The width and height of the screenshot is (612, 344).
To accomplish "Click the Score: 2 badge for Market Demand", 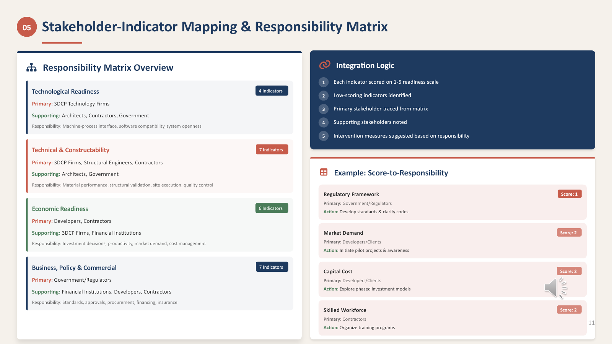I will click(569, 232).
